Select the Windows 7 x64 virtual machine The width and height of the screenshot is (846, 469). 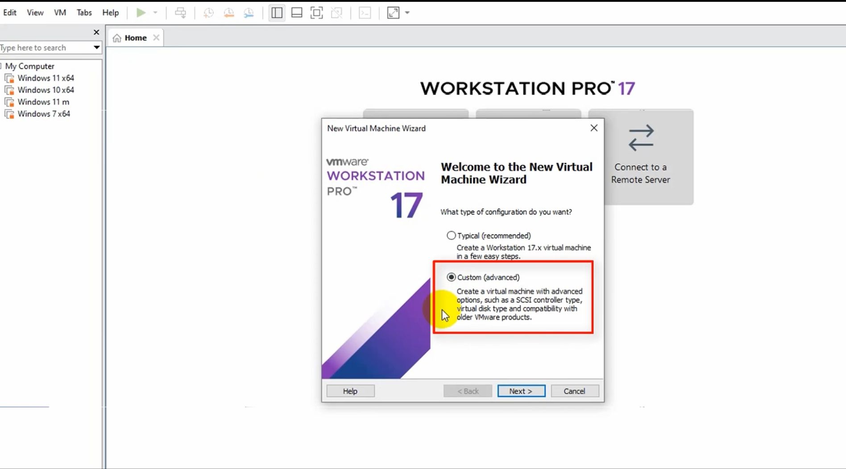coord(44,114)
